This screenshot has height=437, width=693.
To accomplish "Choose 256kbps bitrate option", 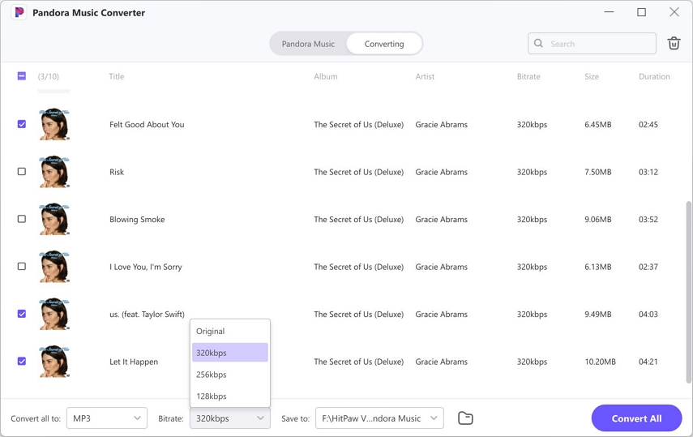I will [230, 375].
